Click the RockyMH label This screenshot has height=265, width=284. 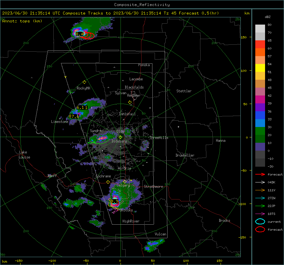83,88
